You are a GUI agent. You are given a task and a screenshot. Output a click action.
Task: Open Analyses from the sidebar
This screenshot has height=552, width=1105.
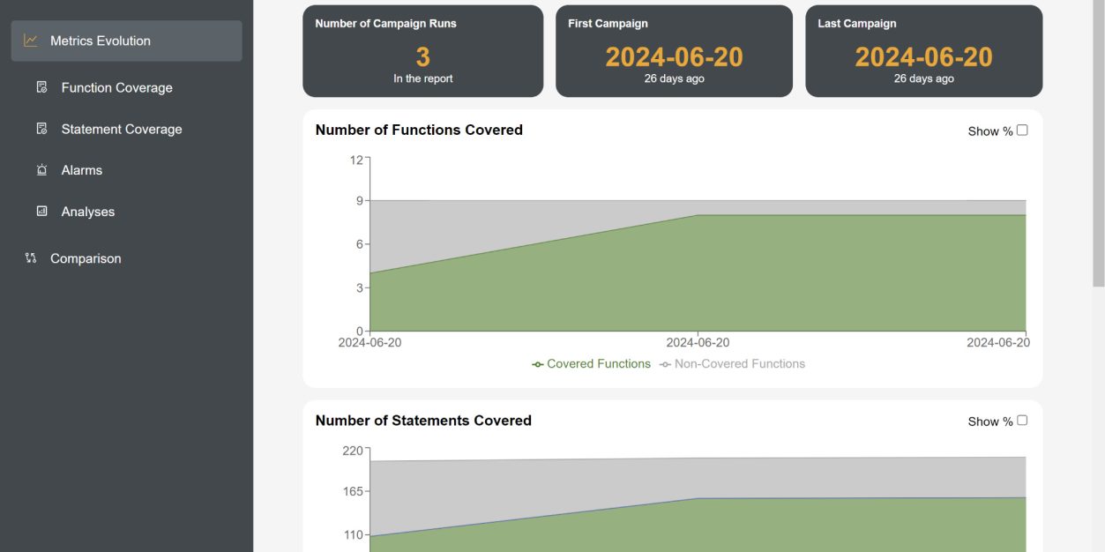pos(87,212)
